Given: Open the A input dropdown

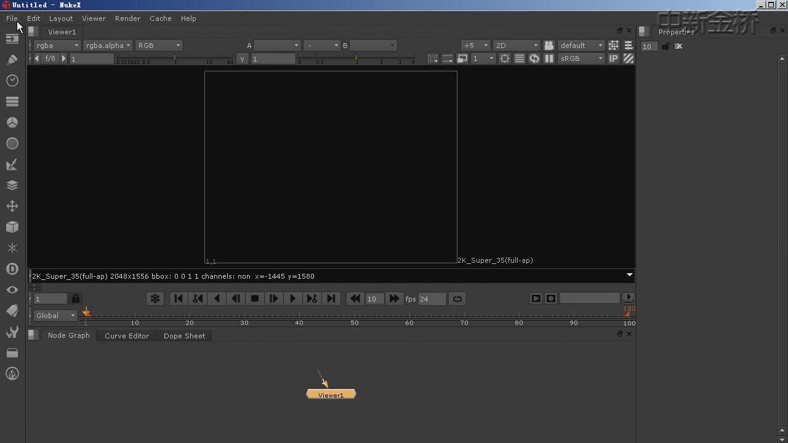Looking at the screenshot, I should pos(277,46).
